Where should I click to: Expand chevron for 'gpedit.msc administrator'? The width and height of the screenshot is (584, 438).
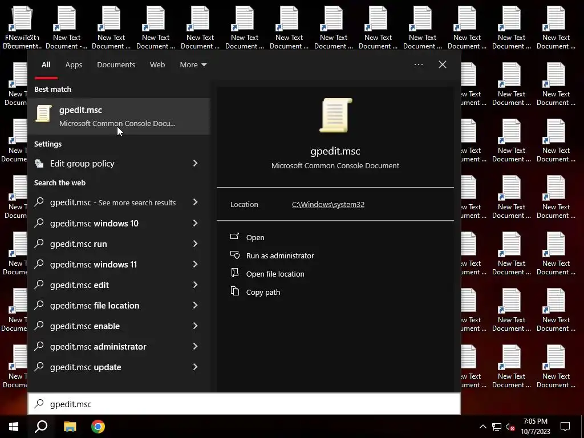coord(195,346)
